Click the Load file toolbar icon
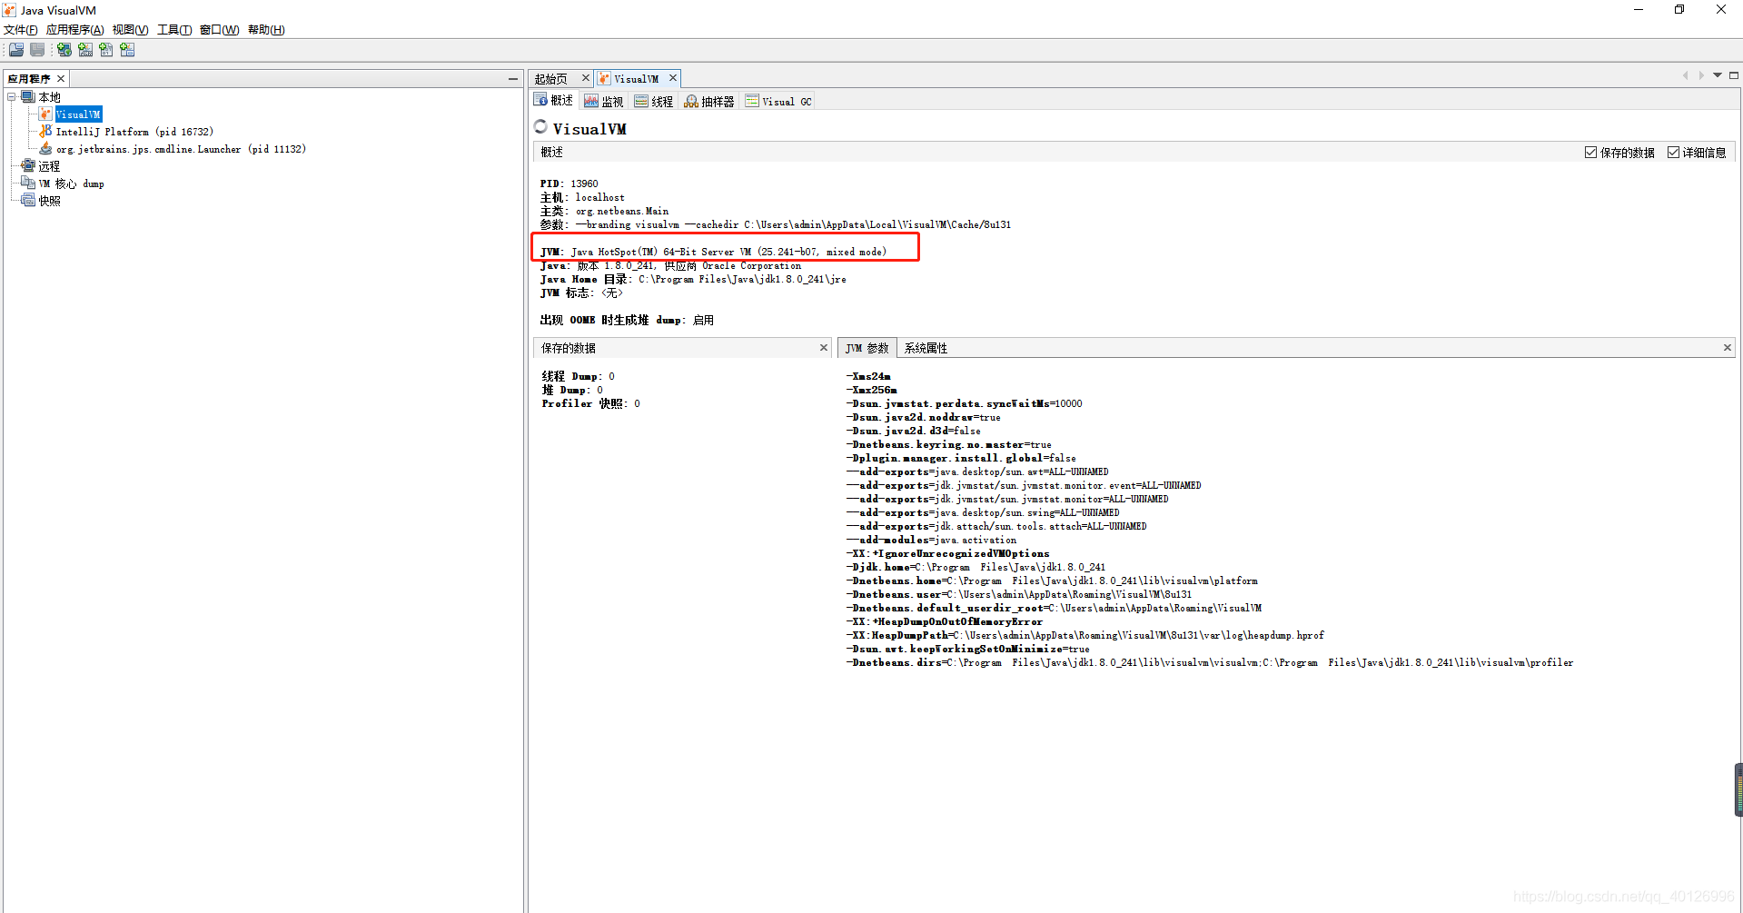Viewport: 1743px width, 913px height. tap(16, 50)
